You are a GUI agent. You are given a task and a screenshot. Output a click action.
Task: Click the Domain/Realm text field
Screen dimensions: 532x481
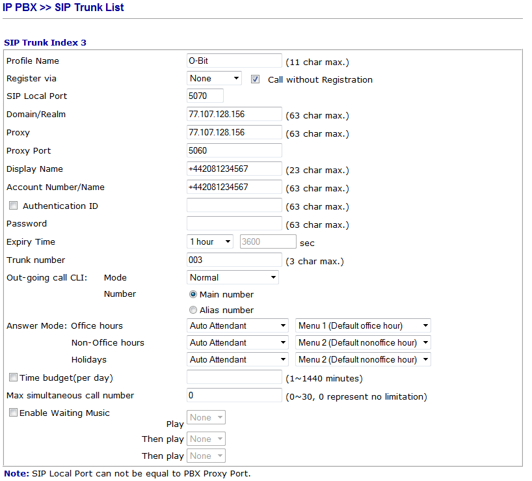click(234, 115)
